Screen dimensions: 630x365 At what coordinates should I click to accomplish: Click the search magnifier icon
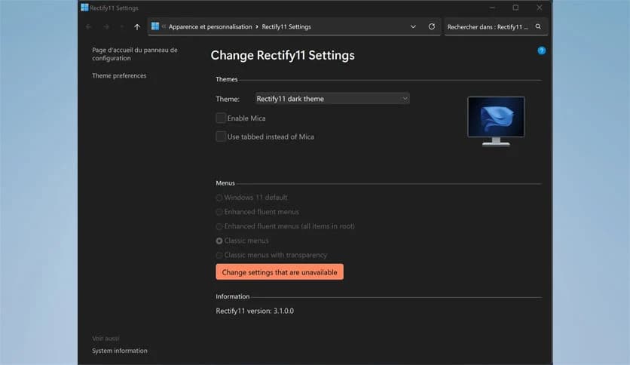pyautogui.click(x=538, y=26)
